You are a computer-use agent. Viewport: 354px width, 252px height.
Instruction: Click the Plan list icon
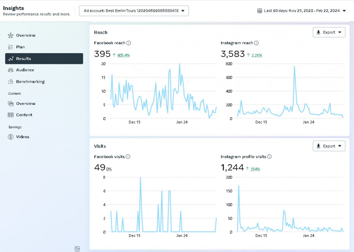(x=10, y=47)
